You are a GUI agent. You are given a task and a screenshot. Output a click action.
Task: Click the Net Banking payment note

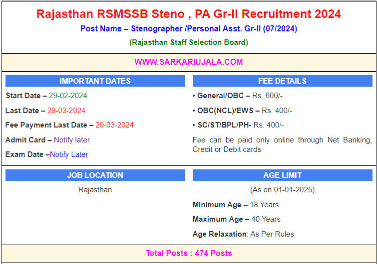click(282, 144)
